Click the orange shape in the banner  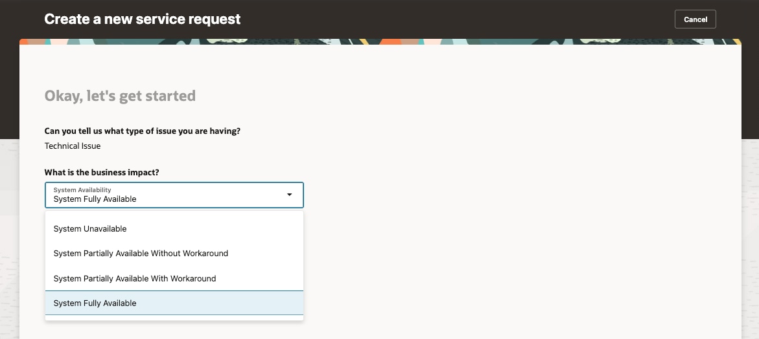[391, 41]
